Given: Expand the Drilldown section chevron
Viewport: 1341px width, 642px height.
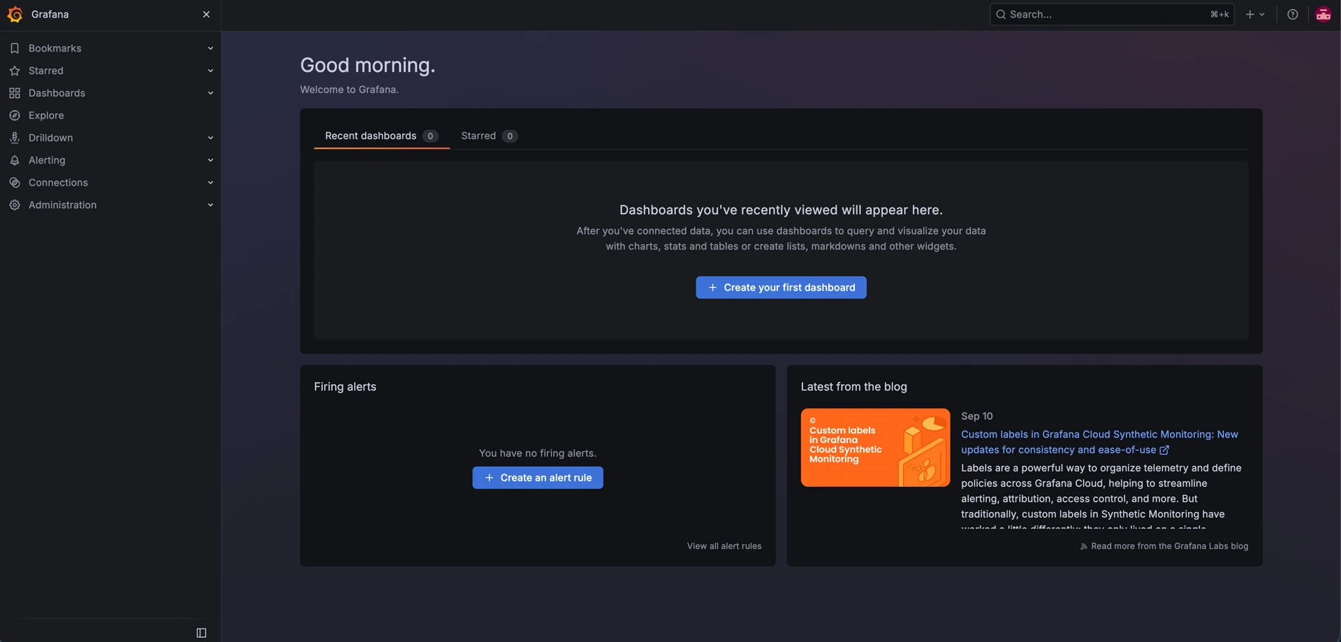Looking at the screenshot, I should click(x=210, y=138).
